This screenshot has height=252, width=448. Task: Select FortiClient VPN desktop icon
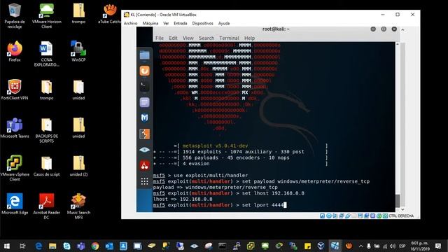tap(15, 90)
